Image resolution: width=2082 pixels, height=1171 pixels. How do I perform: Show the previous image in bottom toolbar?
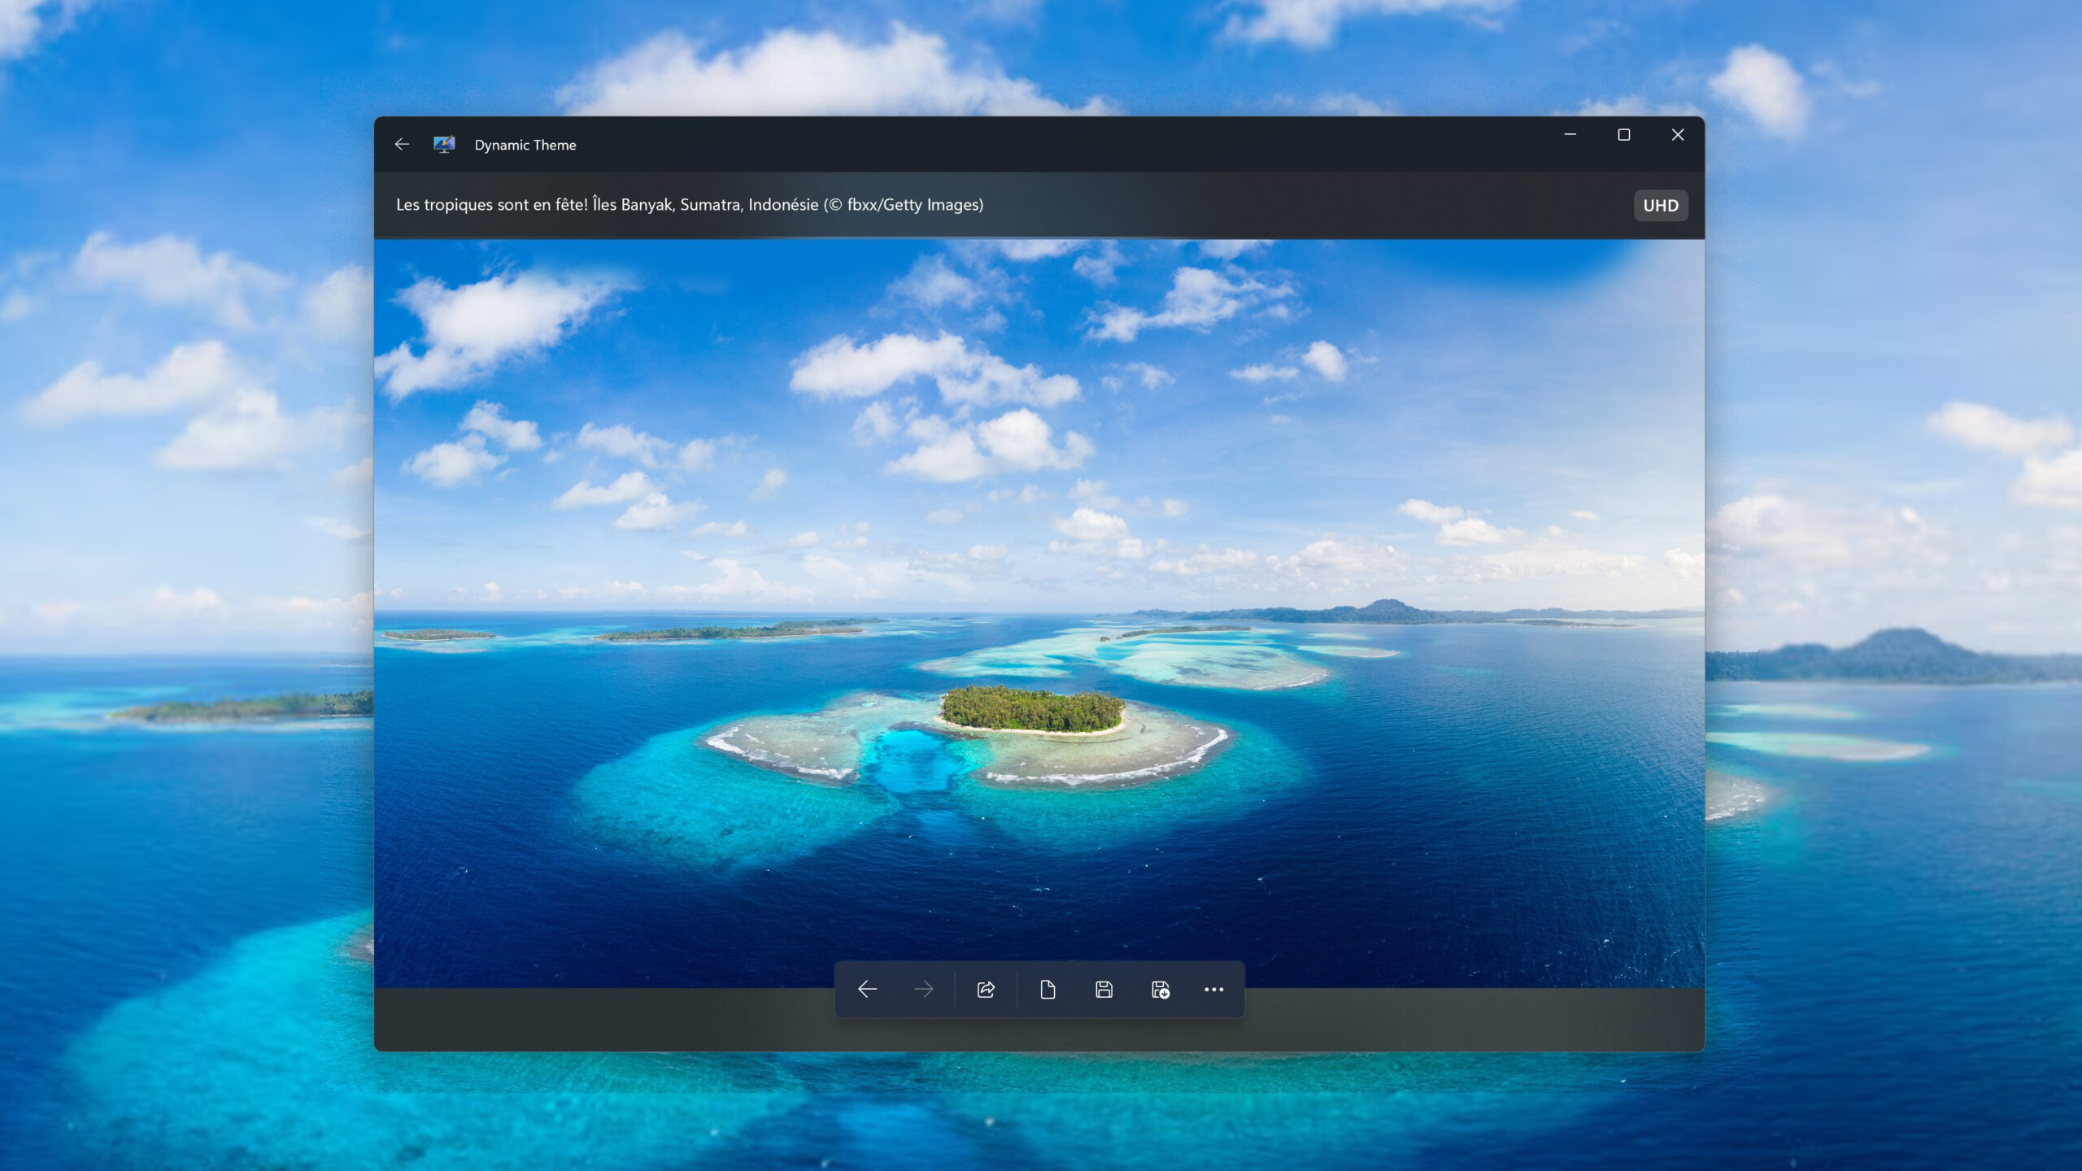[x=868, y=990]
